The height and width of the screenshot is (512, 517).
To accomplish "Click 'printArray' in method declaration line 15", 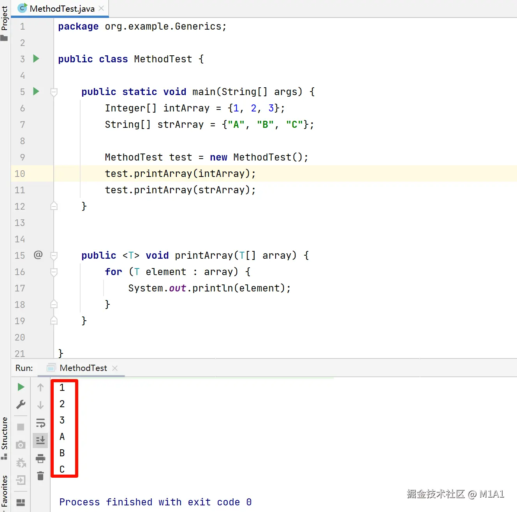I will 204,255.
